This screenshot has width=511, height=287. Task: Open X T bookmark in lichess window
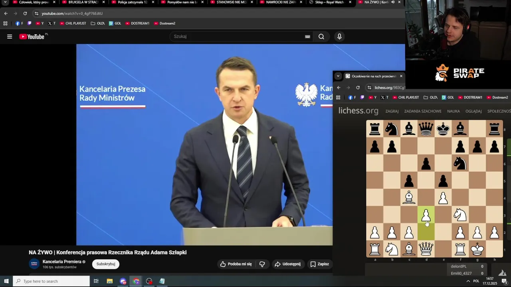[x=384, y=97]
